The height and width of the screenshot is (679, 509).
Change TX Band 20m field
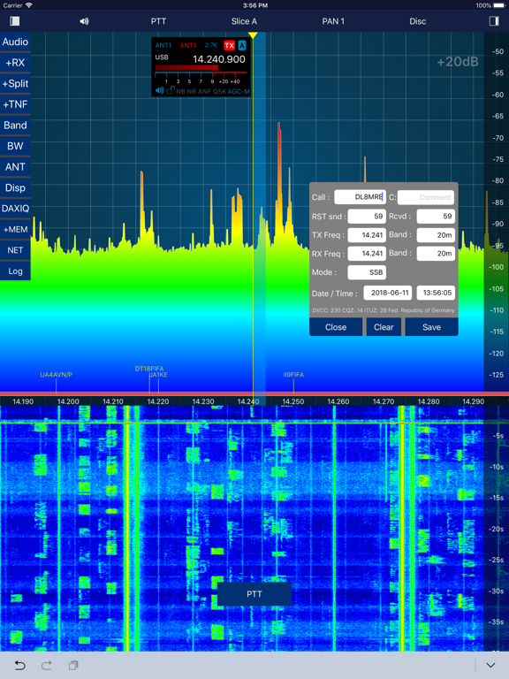[436, 235]
